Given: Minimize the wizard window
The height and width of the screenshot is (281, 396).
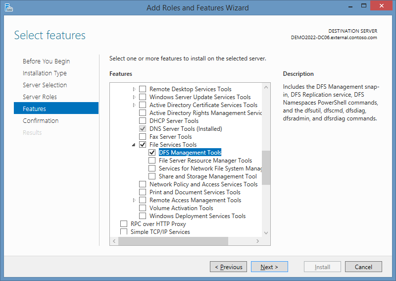Looking at the screenshot, I should (350, 6).
